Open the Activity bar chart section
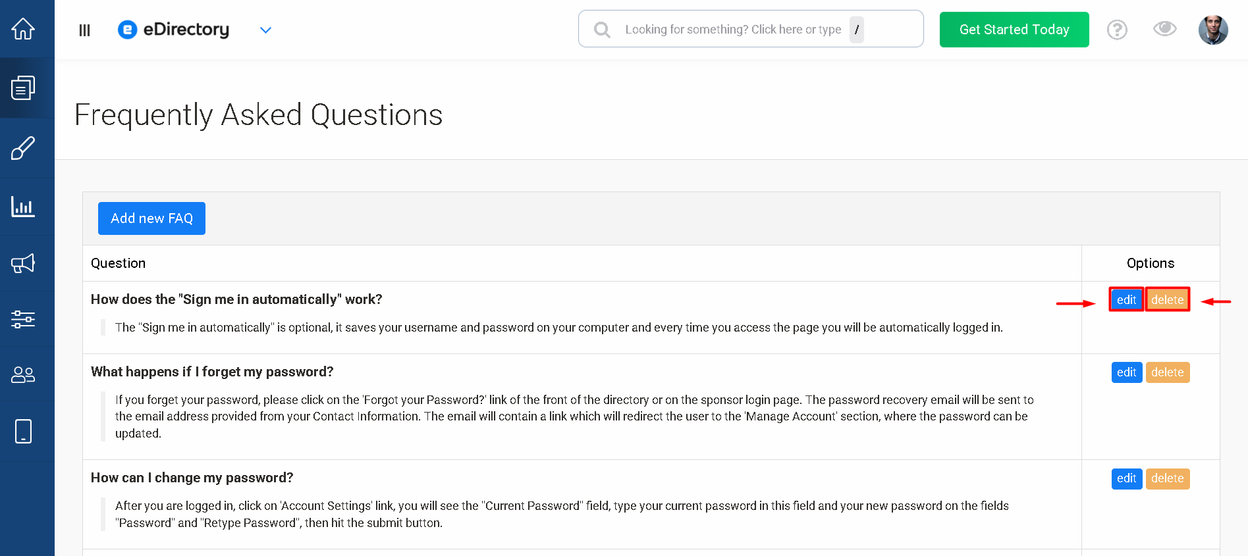This screenshot has height=556, width=1248. pyautogui.click(x=23, y=207)
